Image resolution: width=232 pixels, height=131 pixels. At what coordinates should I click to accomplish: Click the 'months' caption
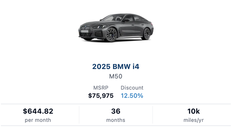[x=116, y=120]
